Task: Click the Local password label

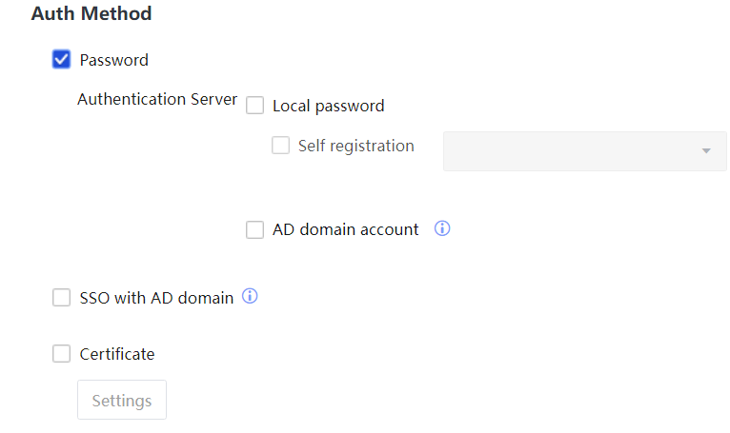Action: [x=328, y=106]
